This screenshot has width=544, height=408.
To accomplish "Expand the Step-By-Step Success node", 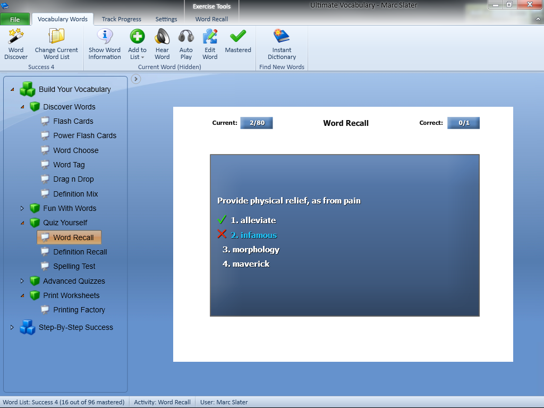I will (x=12, y=327).
